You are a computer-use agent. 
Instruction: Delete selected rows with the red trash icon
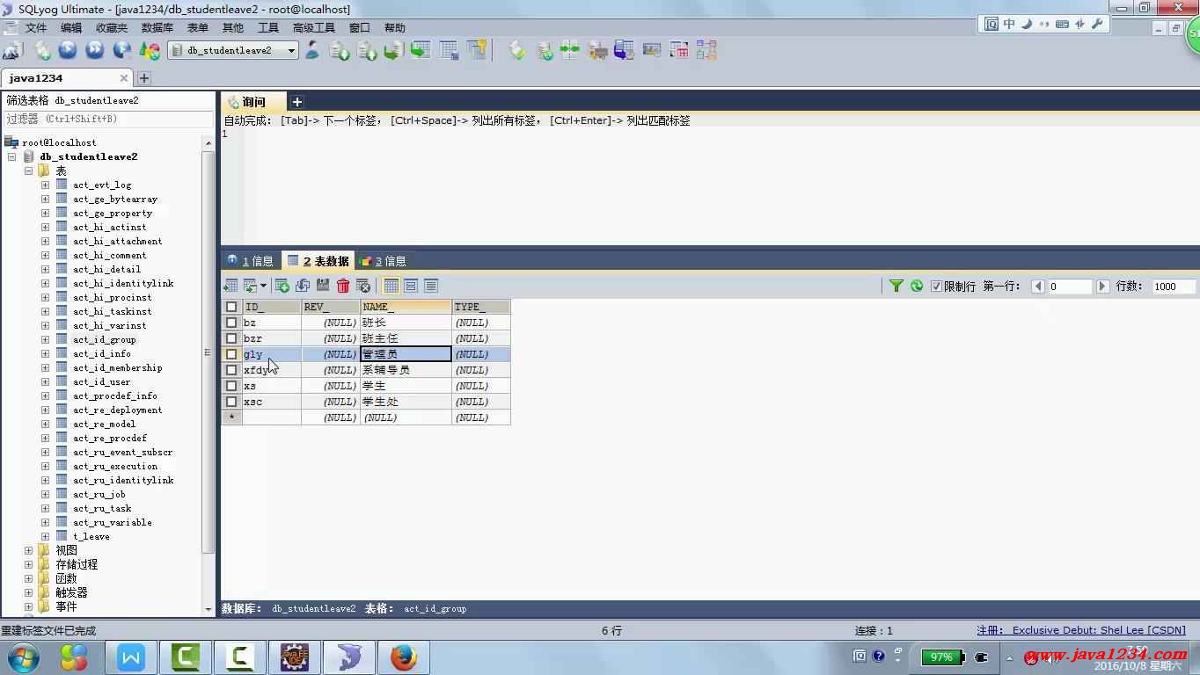pyautogui.click(x=343, y=286)
